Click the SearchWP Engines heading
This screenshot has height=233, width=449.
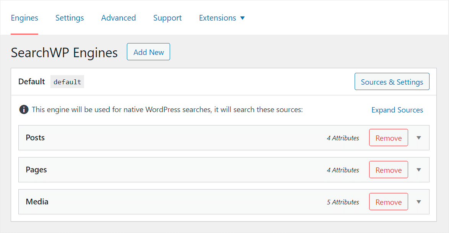tap(64, 53)
